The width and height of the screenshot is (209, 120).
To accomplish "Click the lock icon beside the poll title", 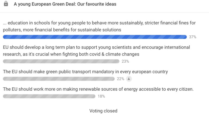I will pyautogui.click(x=6, y=4).
